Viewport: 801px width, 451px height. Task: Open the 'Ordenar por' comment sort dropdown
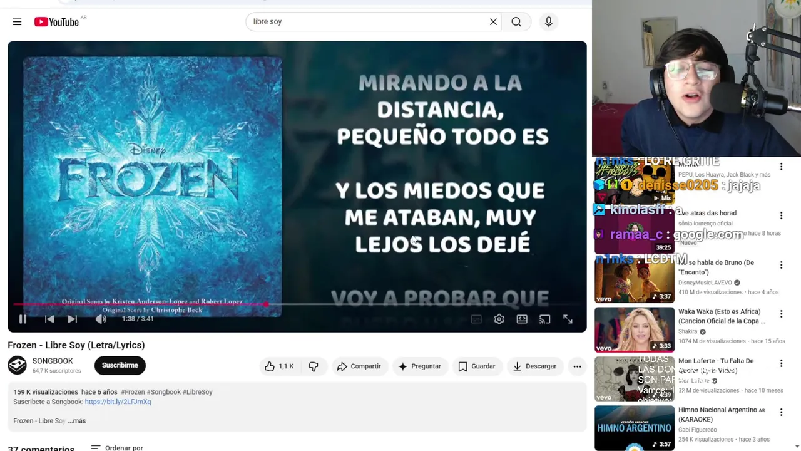tap(117, 448)
